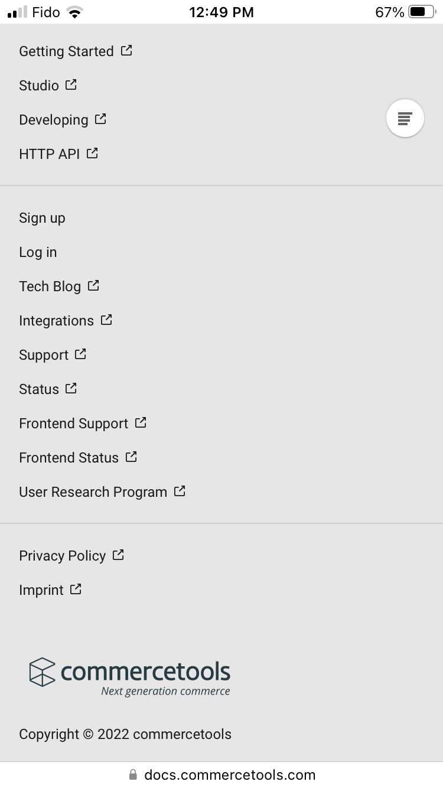This screenshot has height=788, width=443.
Task: Click external-link icon beside Getting Started
Action: 126,51
